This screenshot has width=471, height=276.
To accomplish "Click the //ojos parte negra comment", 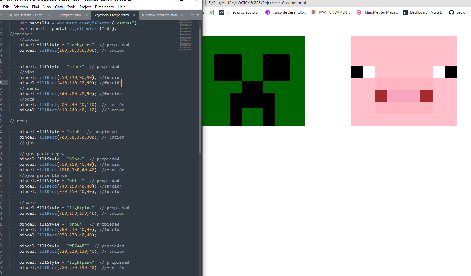I will (42, 153).
